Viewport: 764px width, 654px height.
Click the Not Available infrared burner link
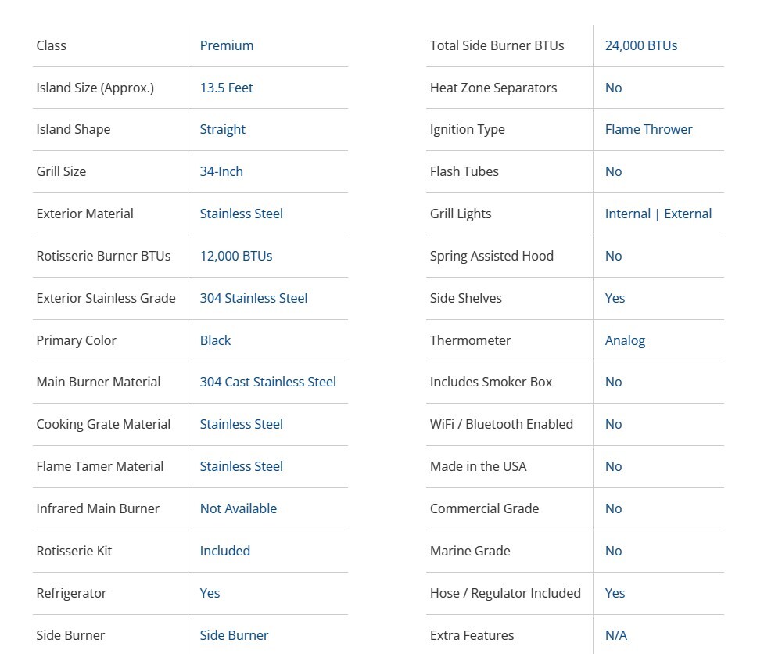pyautogui.click(x=238, y=508)
